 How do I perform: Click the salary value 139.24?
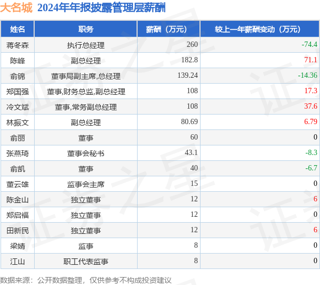pos(188,75)
